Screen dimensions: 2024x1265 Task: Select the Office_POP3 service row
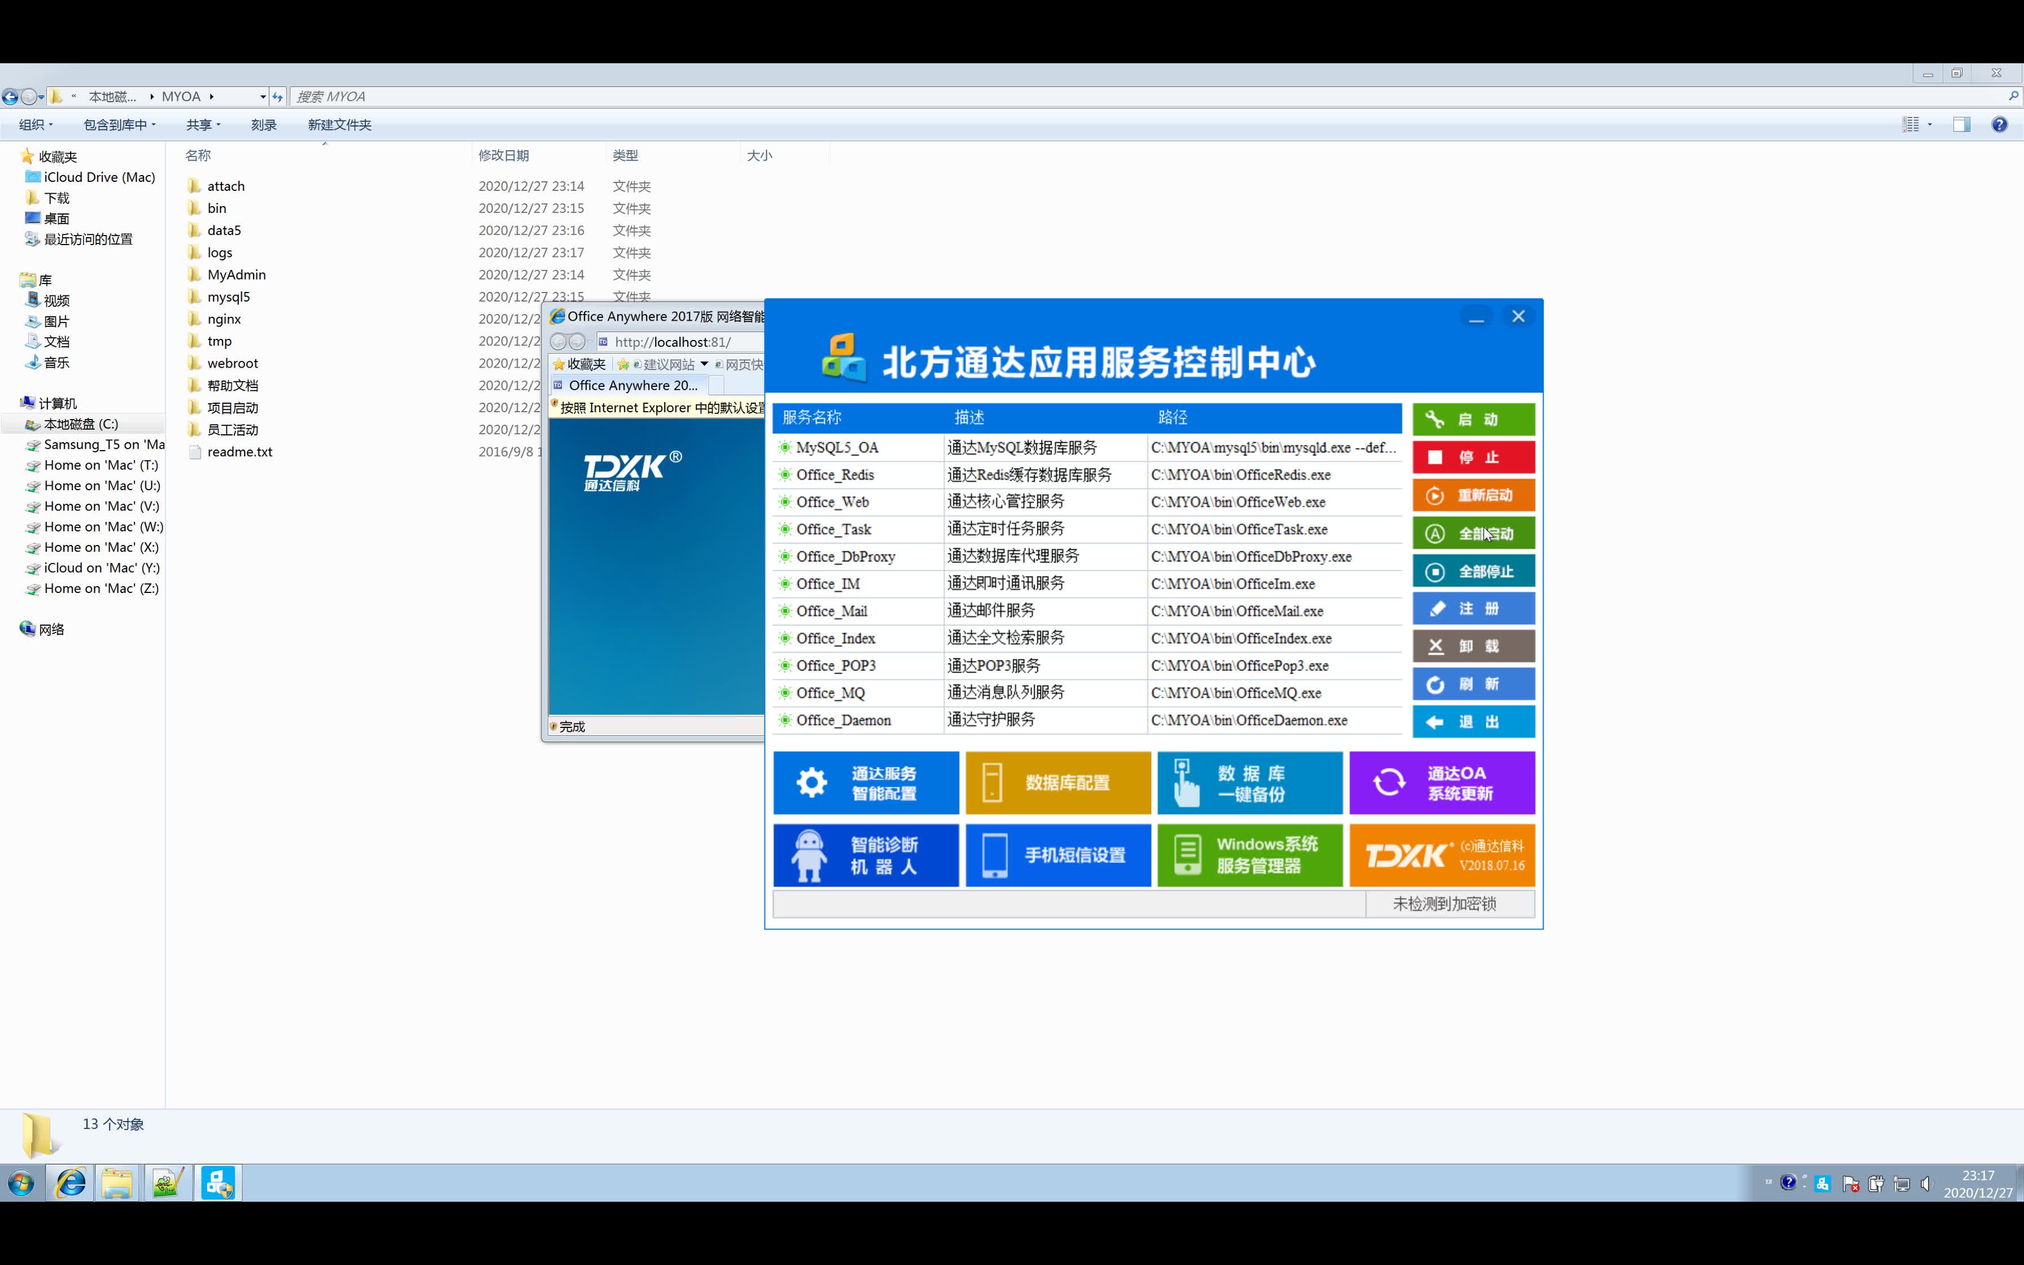[x=1087, y=665]
